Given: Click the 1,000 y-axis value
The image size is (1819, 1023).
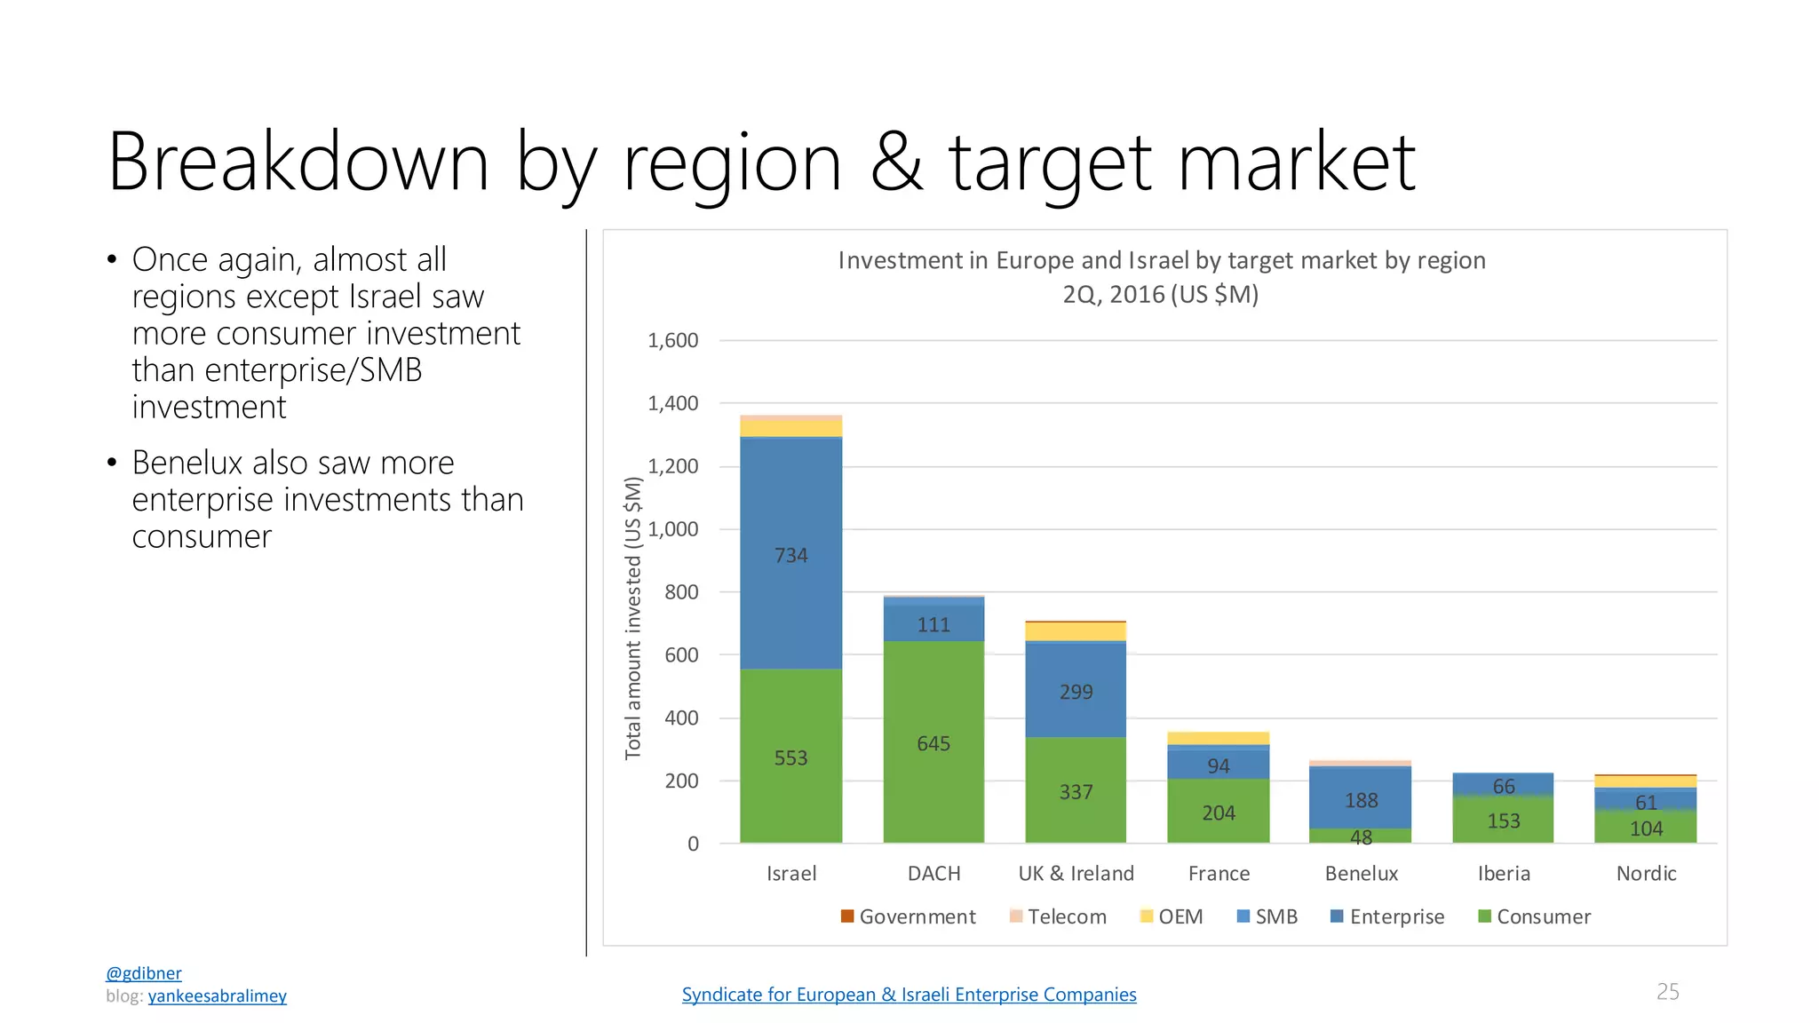Looking at the screenshot, I should pyautogui.click(x=672, y=529).
